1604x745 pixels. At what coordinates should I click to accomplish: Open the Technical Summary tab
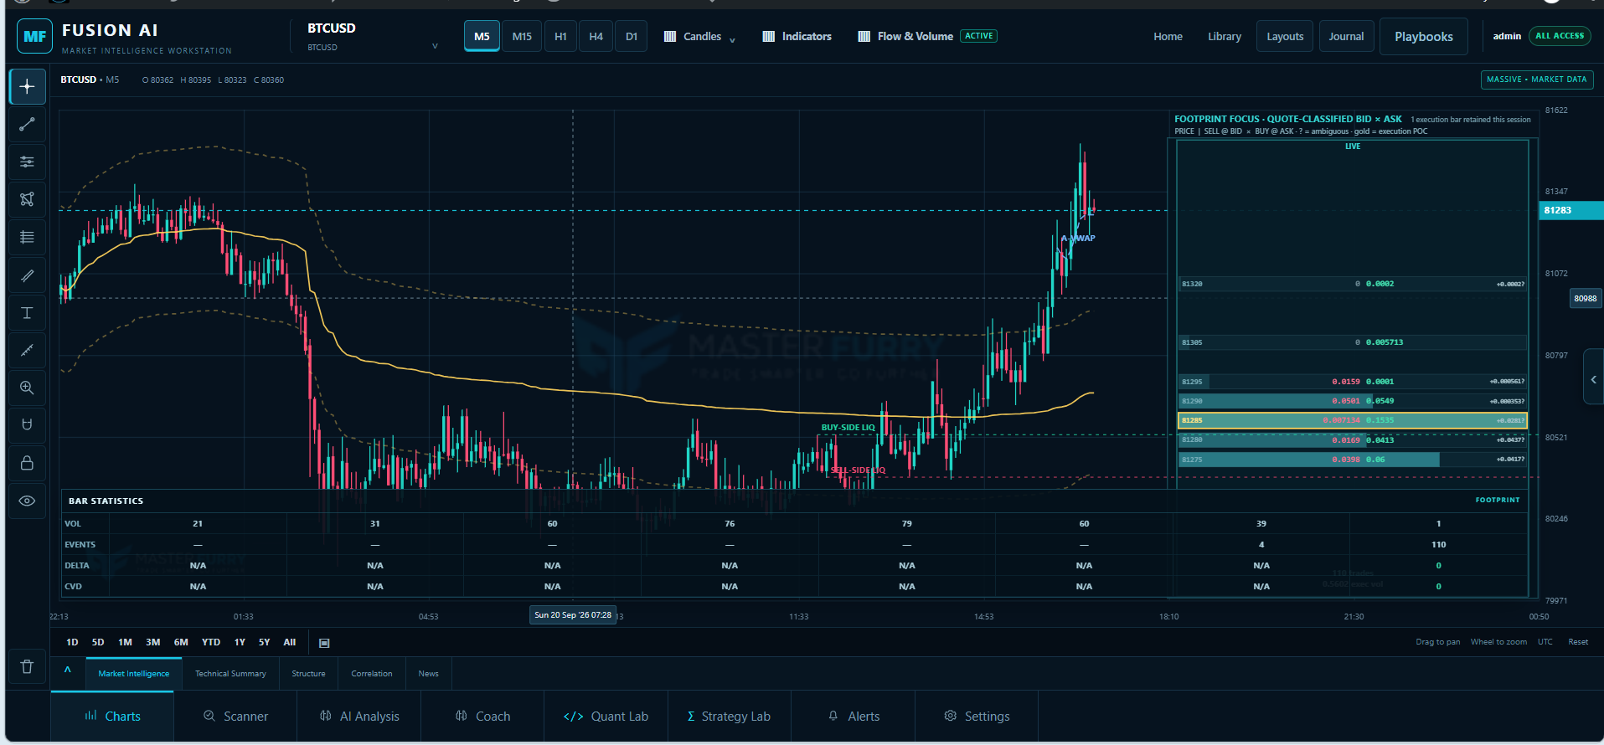(x=230, y=673)
